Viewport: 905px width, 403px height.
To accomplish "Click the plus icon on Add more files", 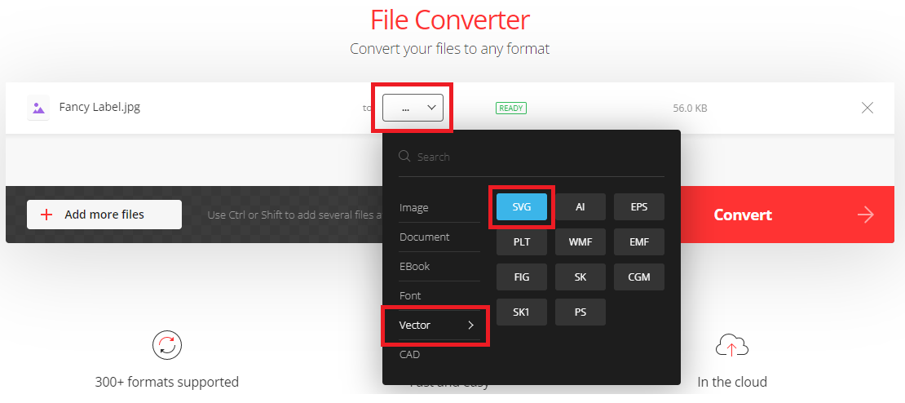I will pyautogui.click(x=46, y=215).
